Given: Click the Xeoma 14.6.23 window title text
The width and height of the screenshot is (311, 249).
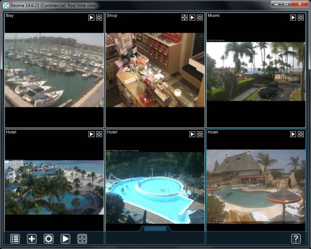Looking at the screenshot, I should (x=53, y=5).
